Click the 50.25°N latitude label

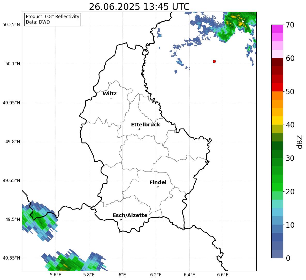click(11, 25)
